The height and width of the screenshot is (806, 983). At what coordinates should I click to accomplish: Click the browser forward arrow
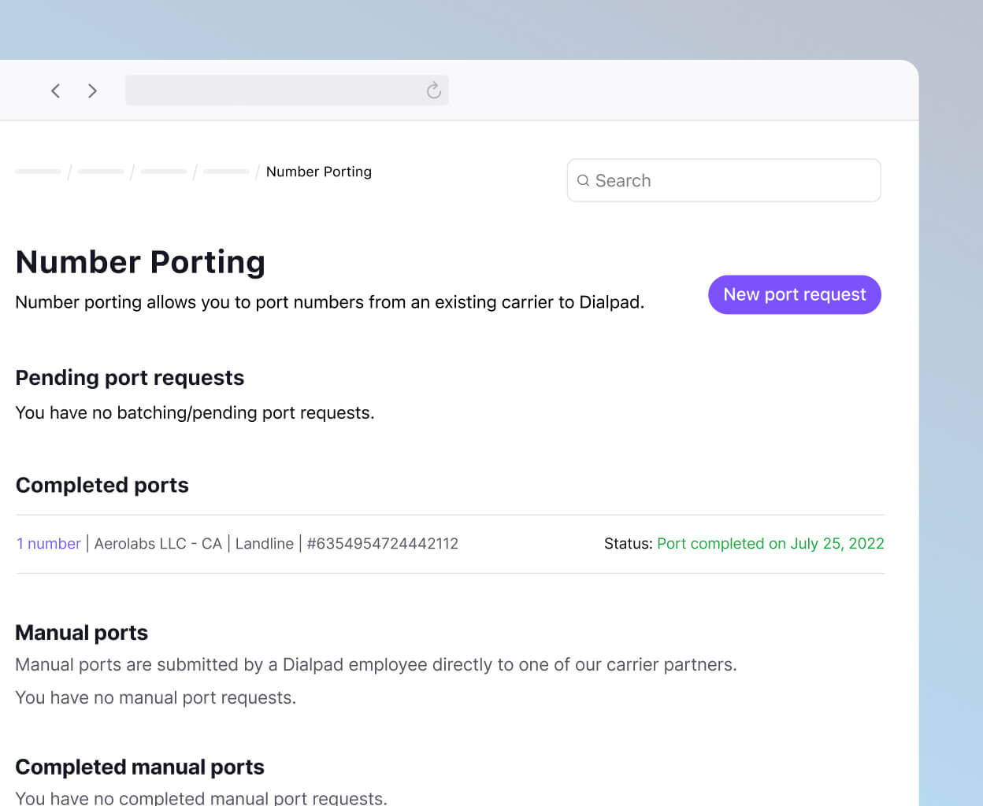[x=92, y=91]
